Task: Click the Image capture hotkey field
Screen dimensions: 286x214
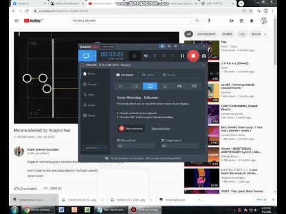Action: point(179,146)
